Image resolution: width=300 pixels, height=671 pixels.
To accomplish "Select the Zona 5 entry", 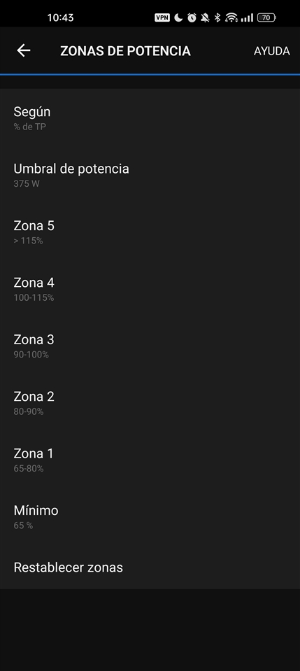I will coord(150,232).
